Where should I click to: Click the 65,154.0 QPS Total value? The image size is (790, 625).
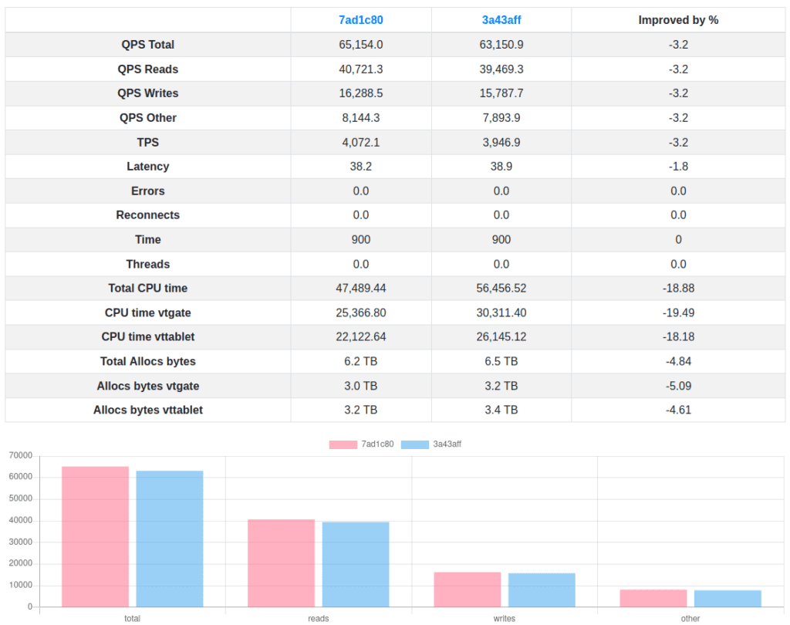(x=360, y=45)
